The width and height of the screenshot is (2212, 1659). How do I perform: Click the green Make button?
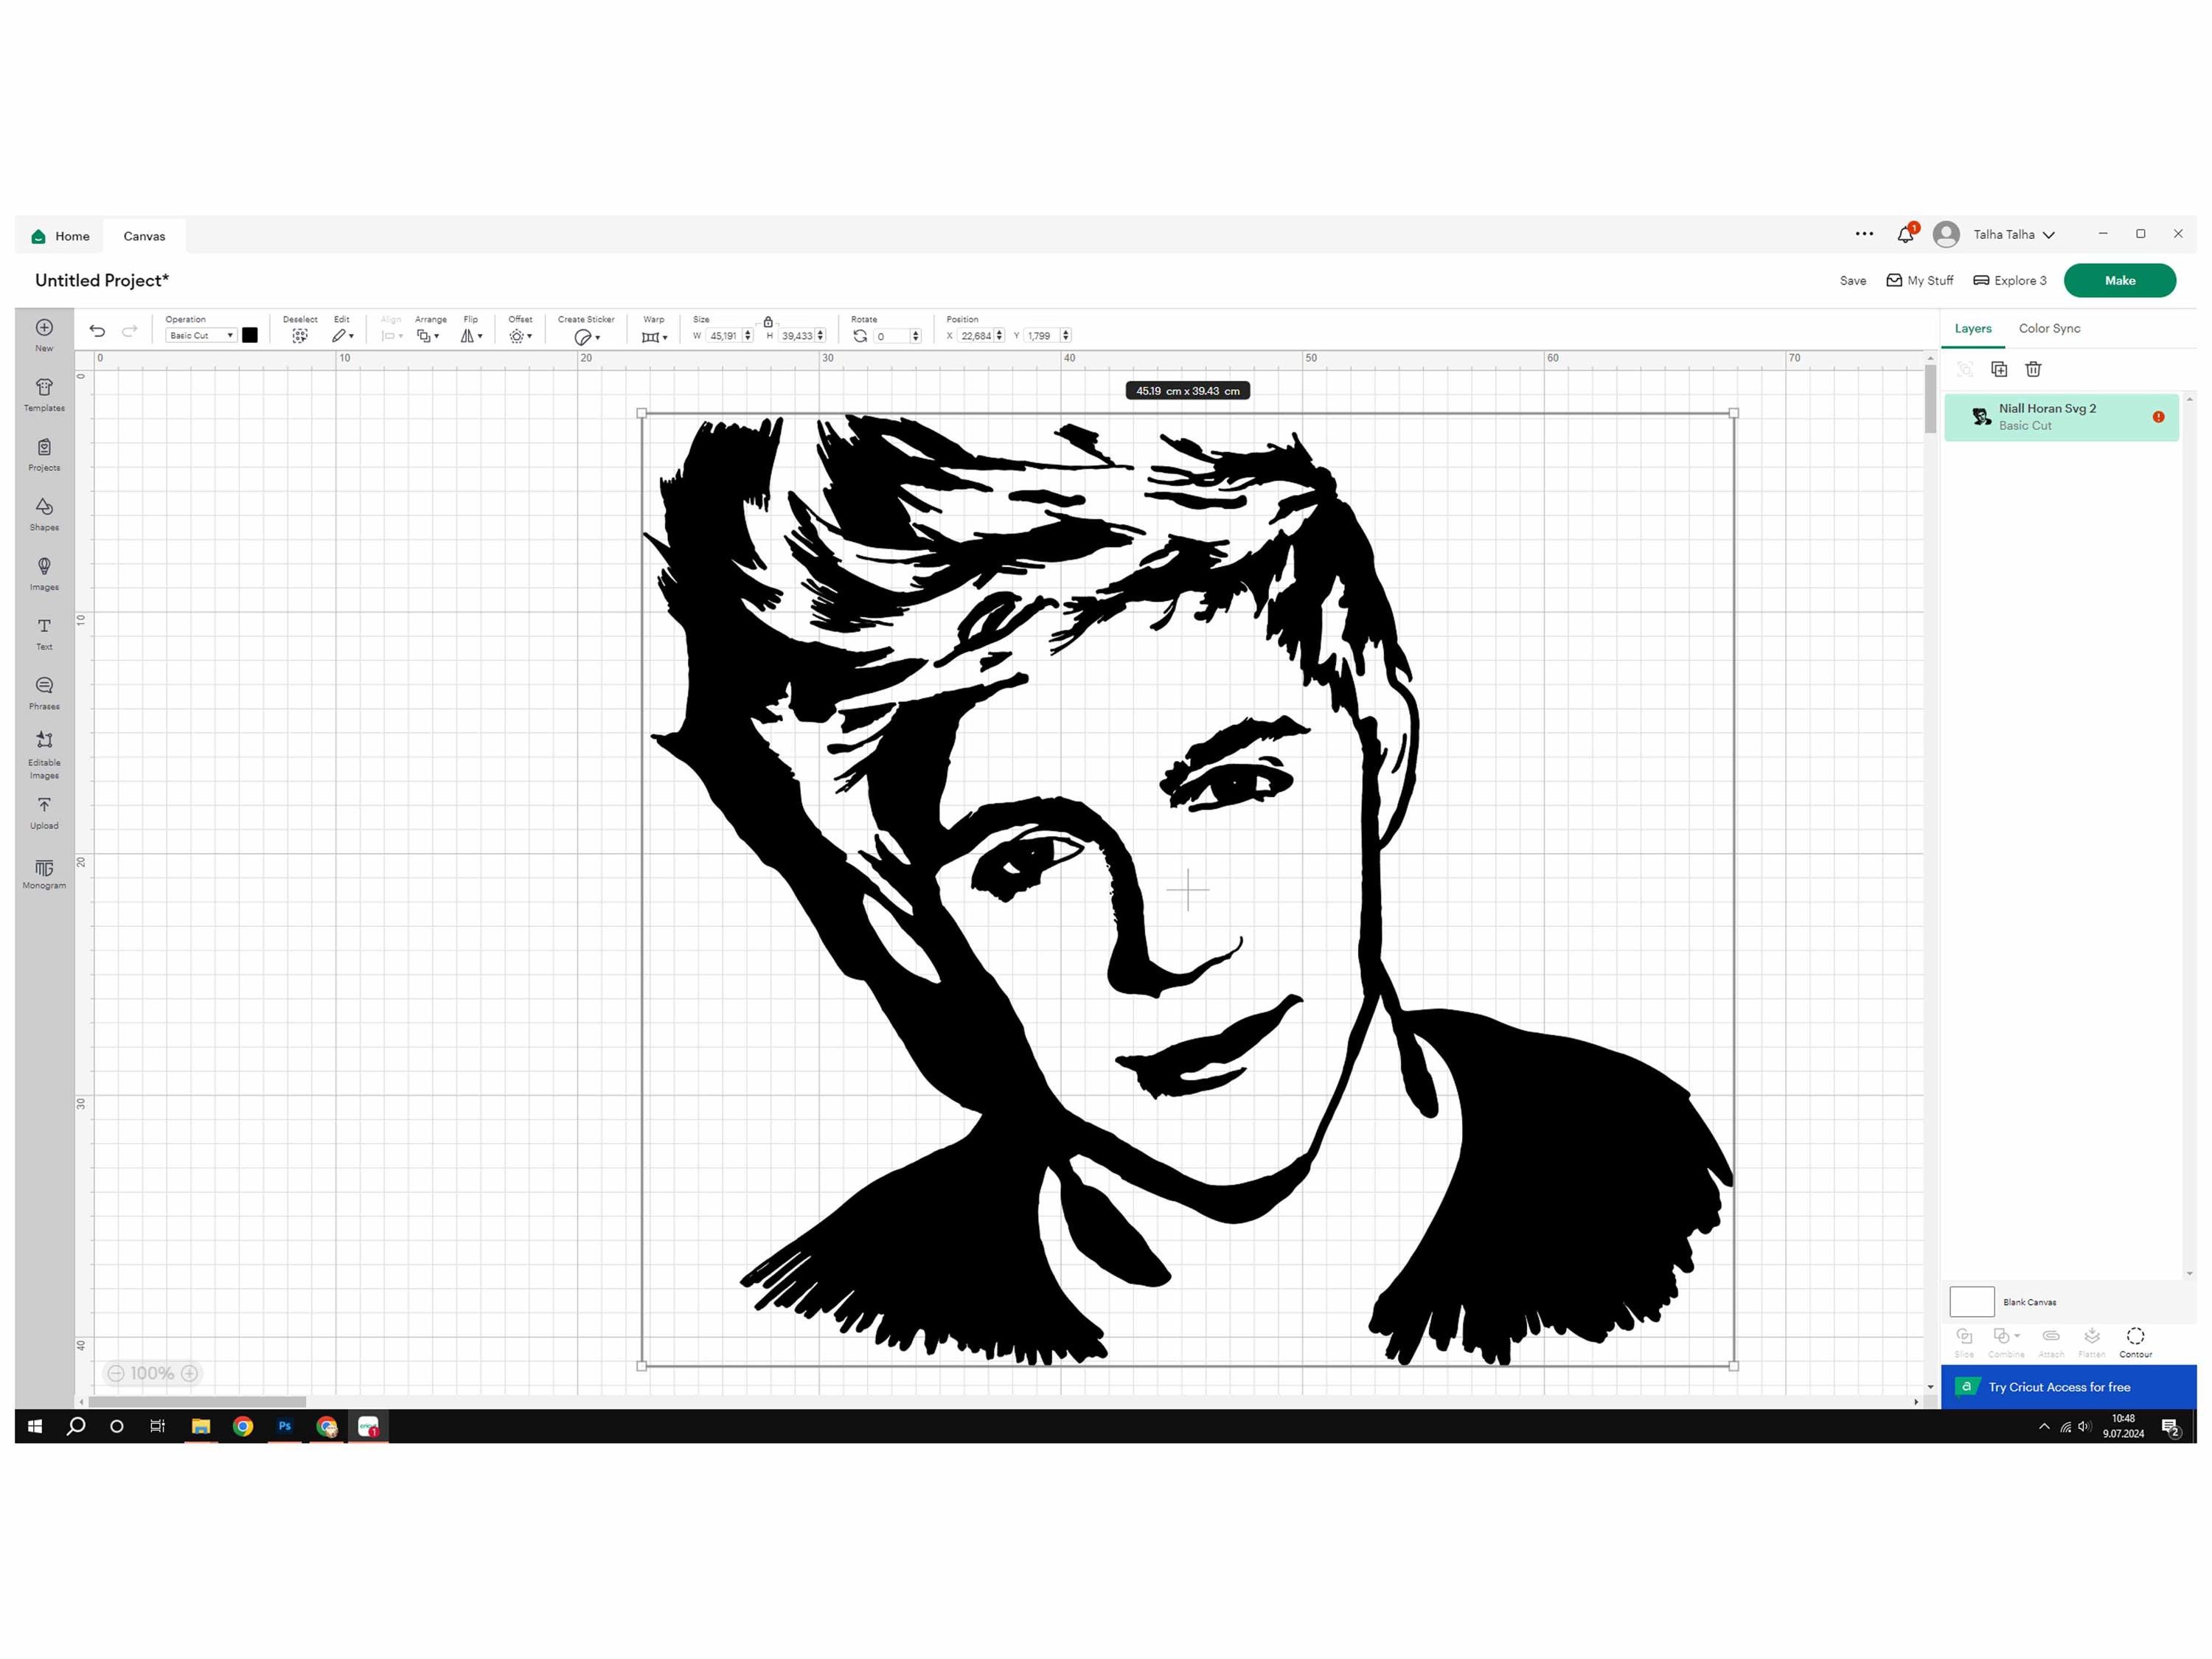click(2120, 280)
